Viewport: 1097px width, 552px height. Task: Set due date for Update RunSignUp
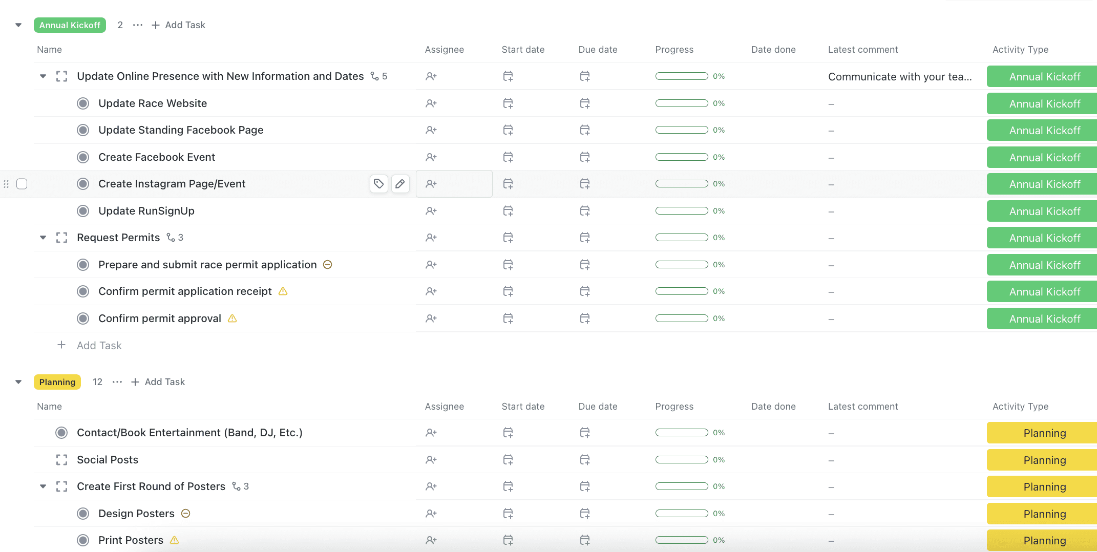(585, 210)
